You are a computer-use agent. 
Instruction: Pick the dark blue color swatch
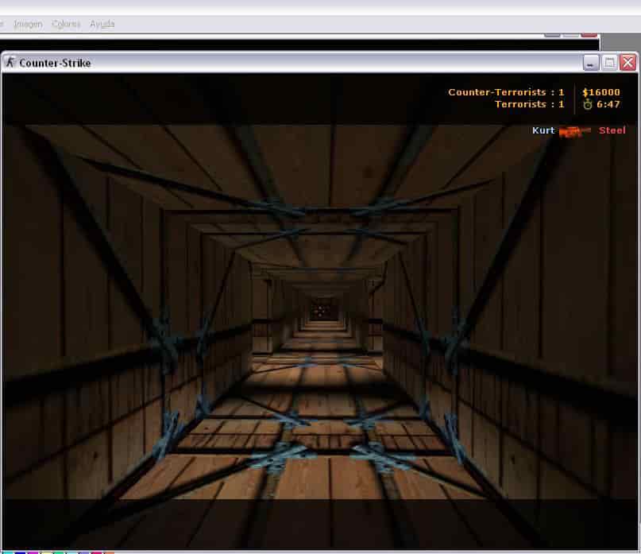(x=20, y=552)
